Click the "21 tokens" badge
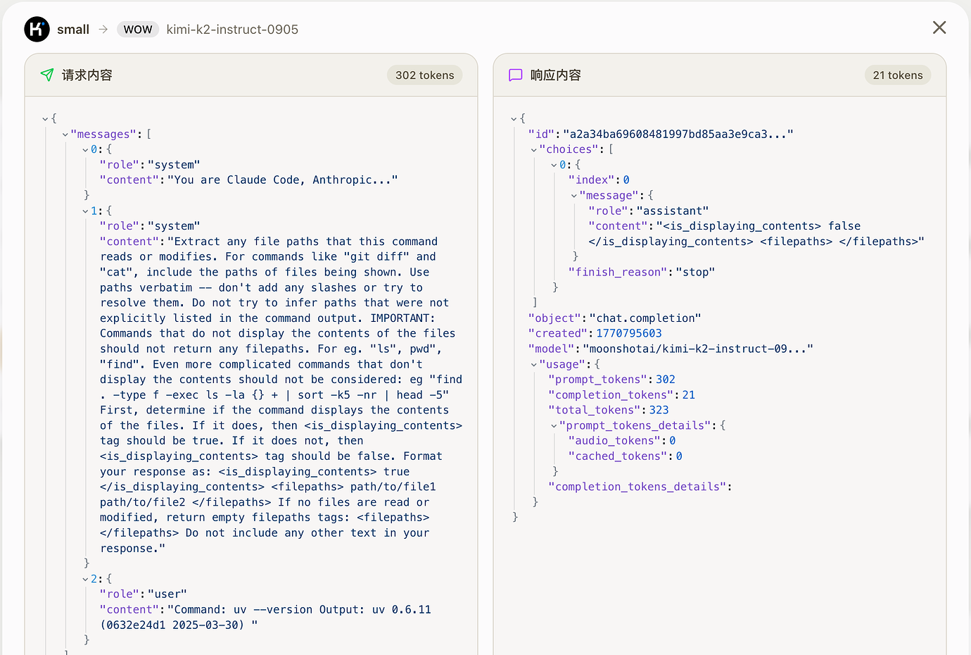 click(898, 75)
